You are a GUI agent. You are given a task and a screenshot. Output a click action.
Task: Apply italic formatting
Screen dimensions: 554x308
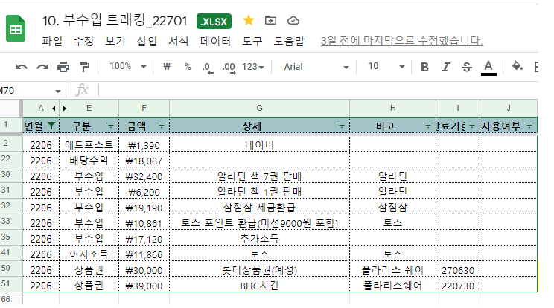(x=445, y=67)
